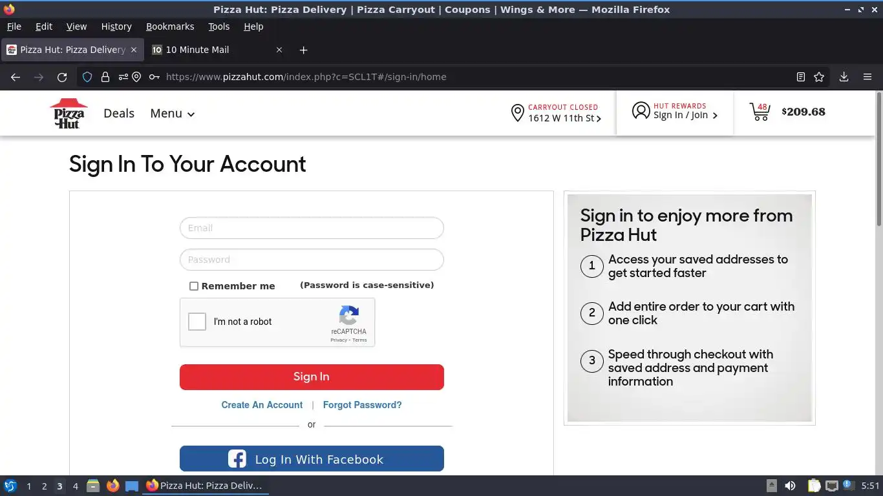Go back with the browser back arrow

point(16,77)
